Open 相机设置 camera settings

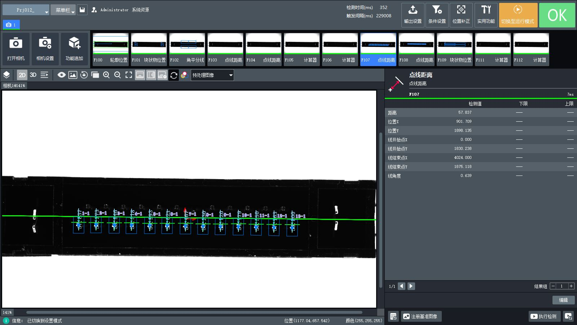(45, 49)
